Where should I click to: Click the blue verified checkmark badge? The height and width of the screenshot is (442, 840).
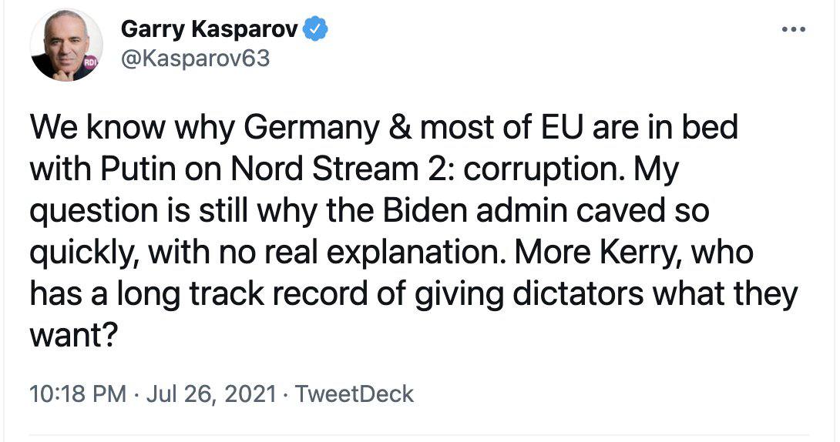point(317,29)
